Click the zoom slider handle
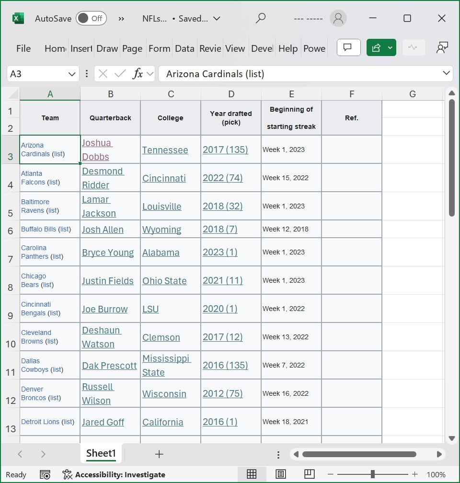This screenshot has width=460, height=483. [372, 474]
